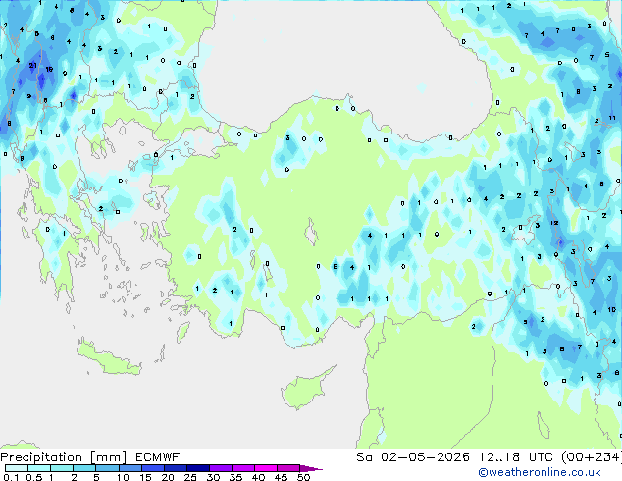This screenshot has height=481, width=622.
Task: Click the 45–50 mm legend color swatch
Action: (288, 468)
